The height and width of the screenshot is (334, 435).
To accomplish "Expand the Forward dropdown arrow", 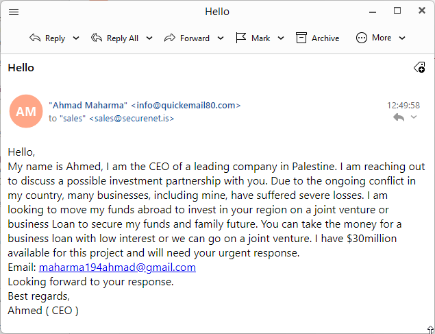I will pyautogui.click(x=221, y=38).
